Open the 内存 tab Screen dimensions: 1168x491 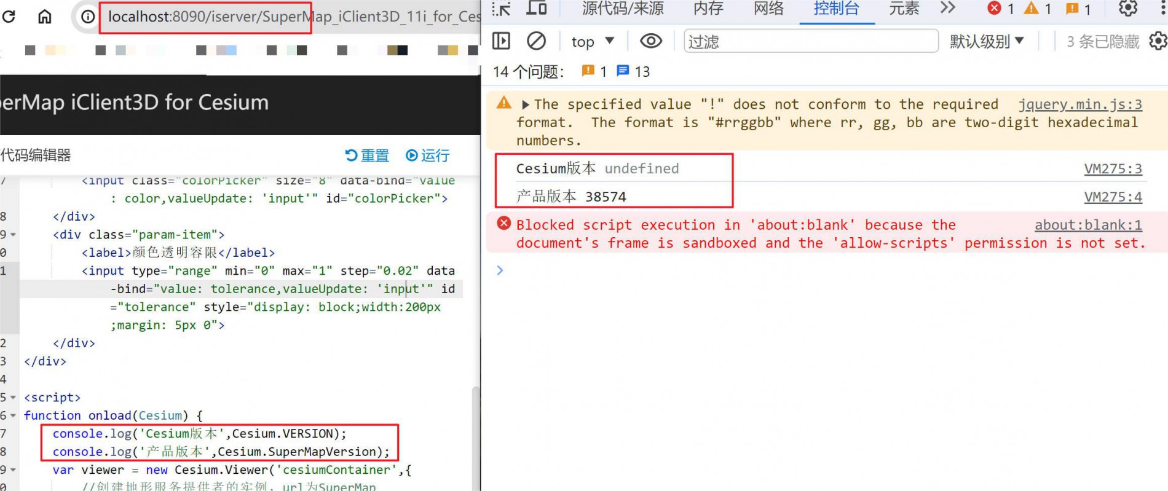coord(708,9)
